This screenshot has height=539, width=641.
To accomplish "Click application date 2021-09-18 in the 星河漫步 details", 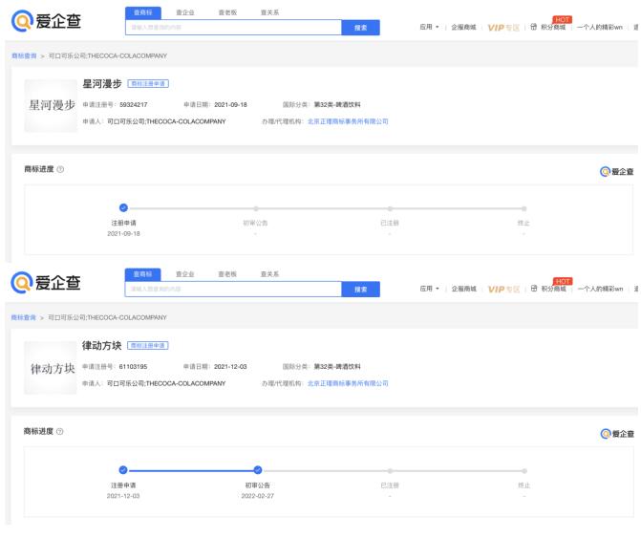I will click(230, 105).
